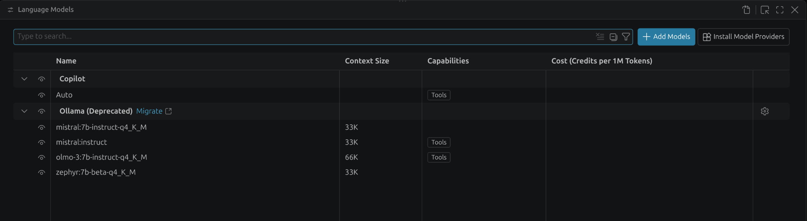
Task: Click Tools badge in mistral:instruct row
Action: tap(439, 142)
